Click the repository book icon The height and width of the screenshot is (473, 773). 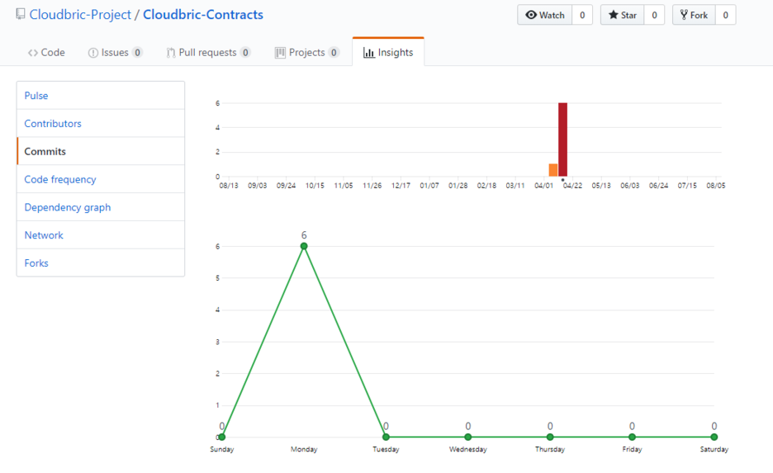point(20,14)
